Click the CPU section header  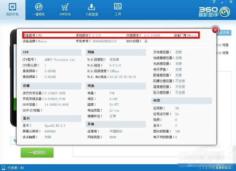(51, 52)
